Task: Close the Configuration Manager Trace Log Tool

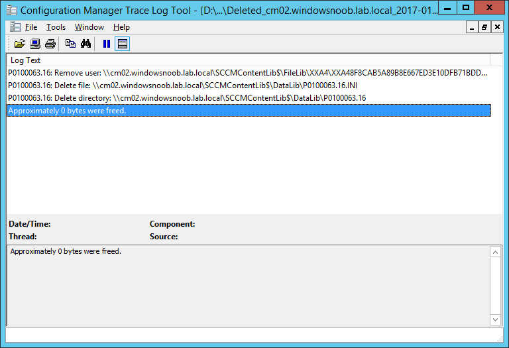Action: tap(489, 7)
